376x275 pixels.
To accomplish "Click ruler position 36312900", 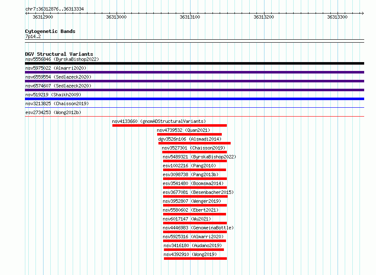I will pyautogui.click(x=43, y=17).
